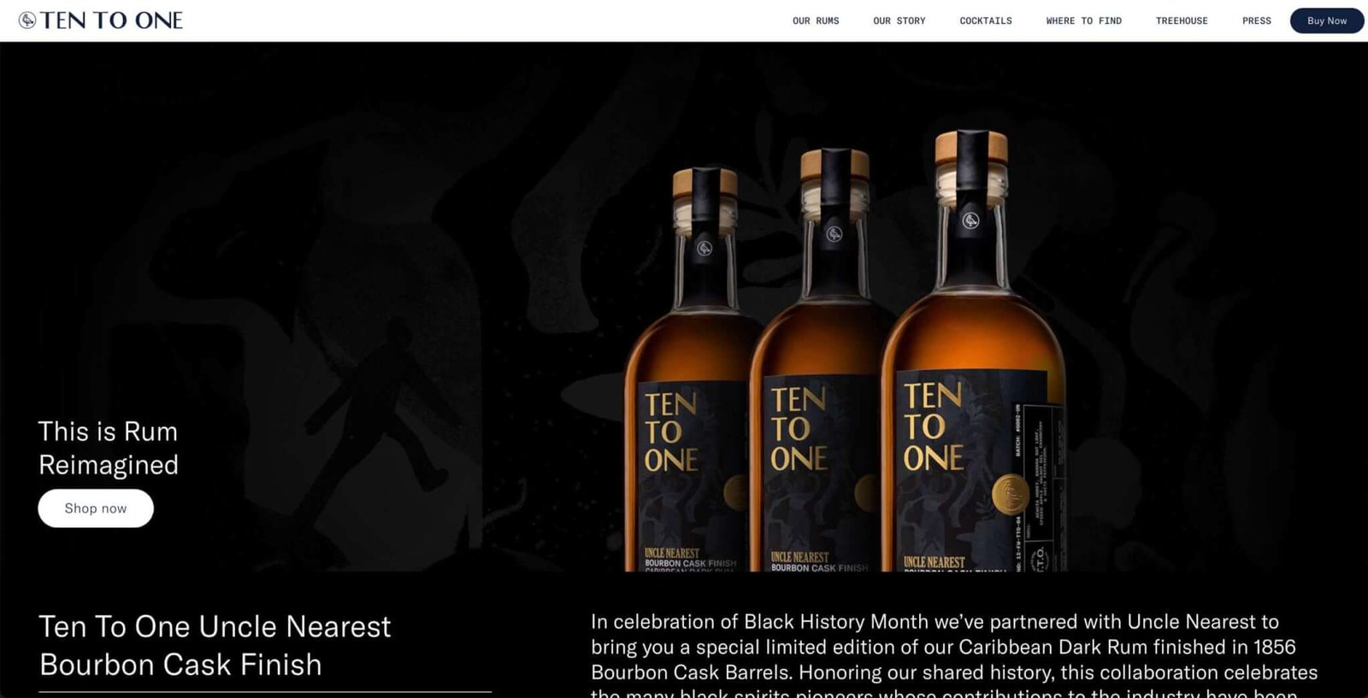
Task: Visit the PRESS page link
Action: coord(1256,21)
